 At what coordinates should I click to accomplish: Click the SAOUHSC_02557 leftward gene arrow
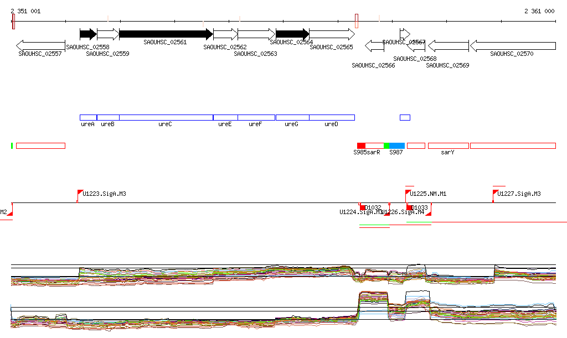(40, 45)
